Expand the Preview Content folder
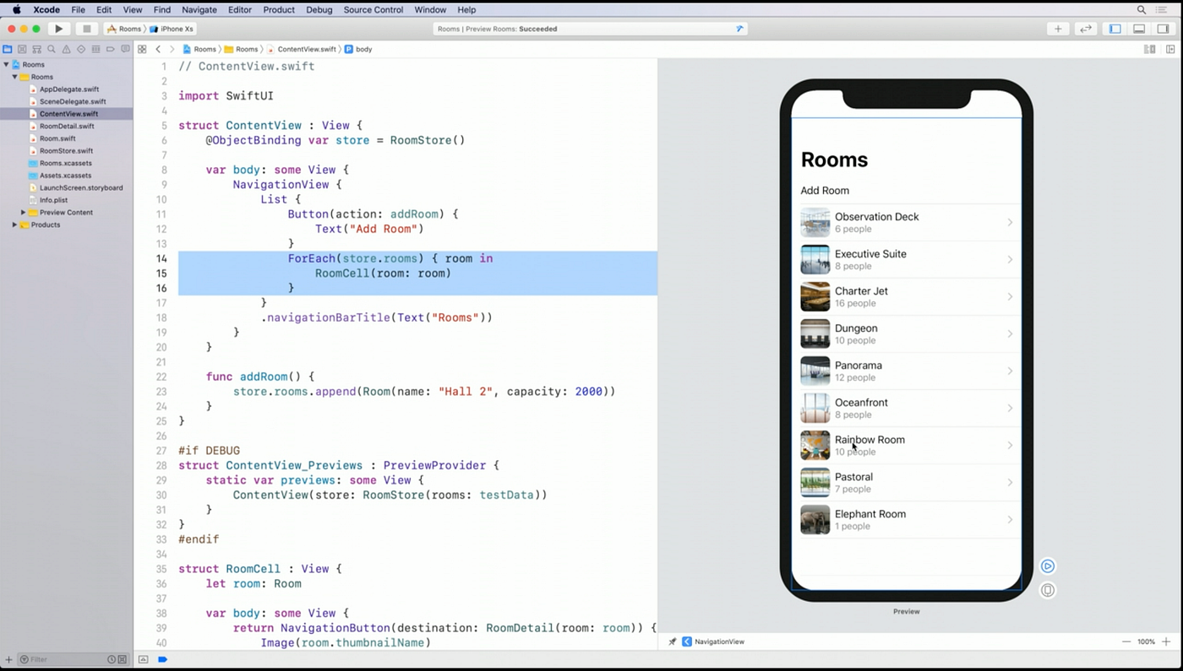 click(x=24, y=212)
